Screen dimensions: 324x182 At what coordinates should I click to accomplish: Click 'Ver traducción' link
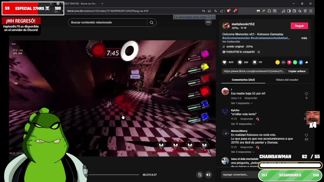point(231,42)
